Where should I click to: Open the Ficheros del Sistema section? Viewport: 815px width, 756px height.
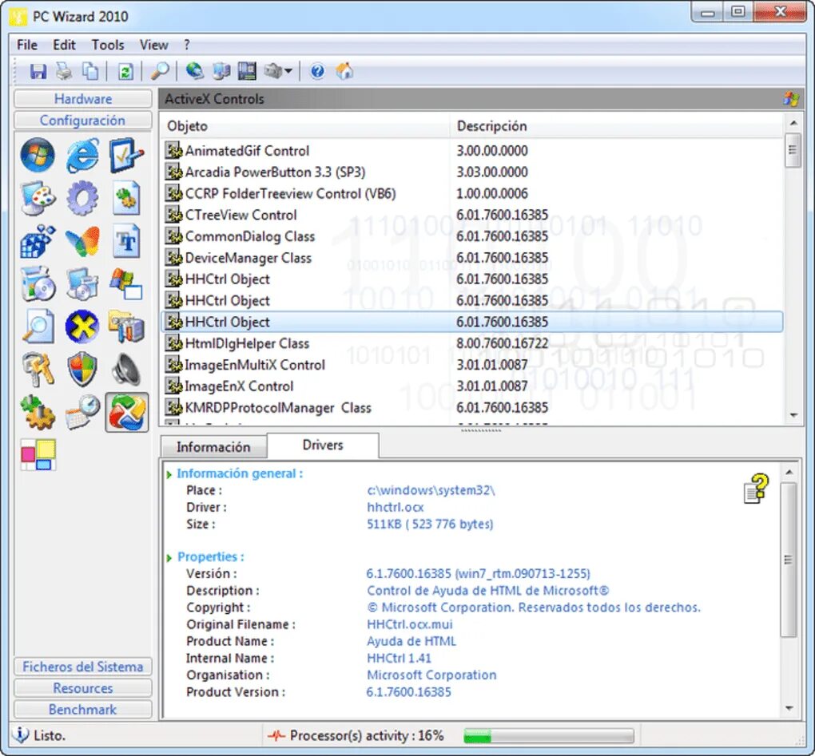83,667
